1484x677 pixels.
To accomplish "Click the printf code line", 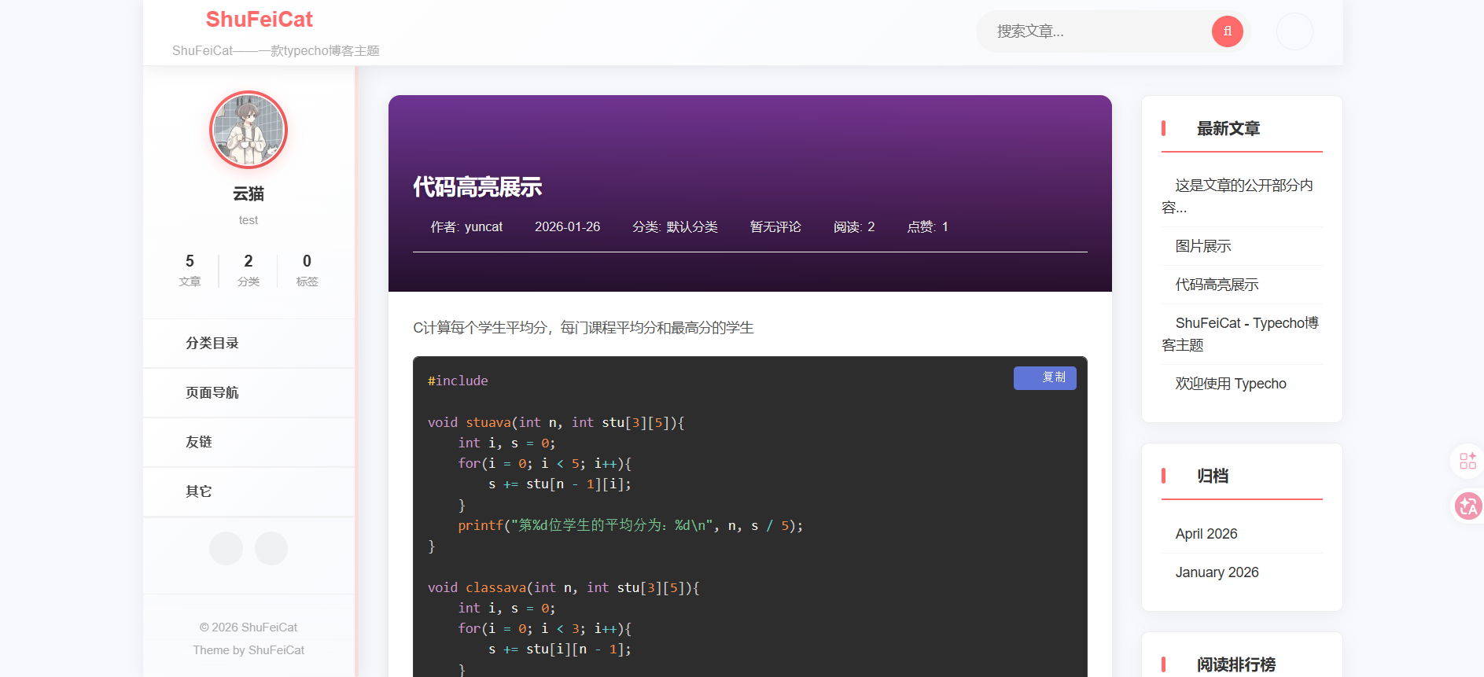I will tap(631, 525).
